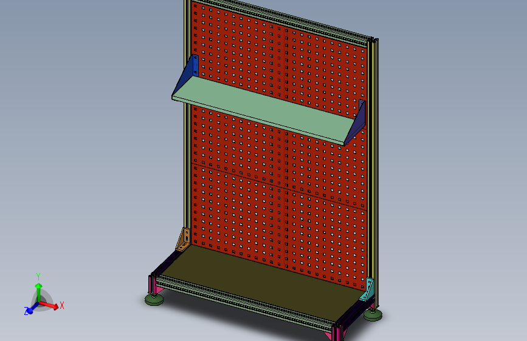
Task: Select the lower-right red pegboard panel
Action: coord(325,238)
